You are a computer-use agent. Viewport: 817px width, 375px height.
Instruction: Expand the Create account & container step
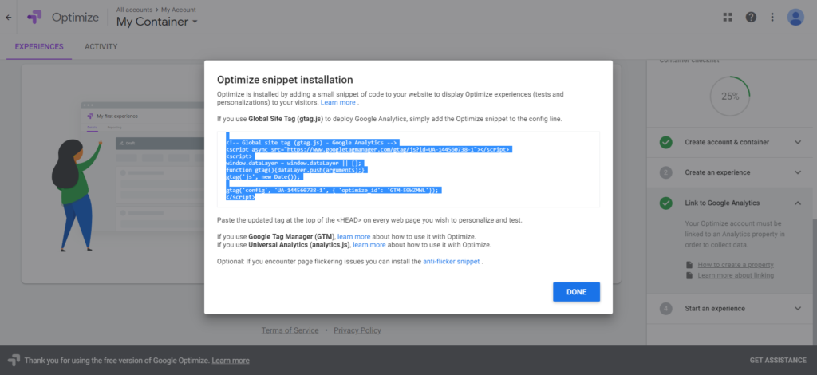point(797,142)
